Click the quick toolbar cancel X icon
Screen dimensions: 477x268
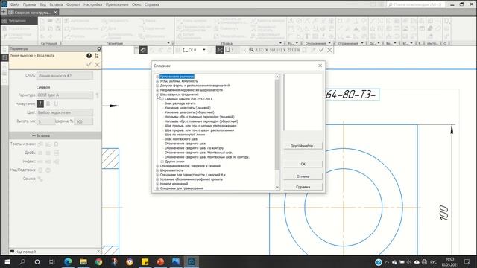click(x=329, y=50)
